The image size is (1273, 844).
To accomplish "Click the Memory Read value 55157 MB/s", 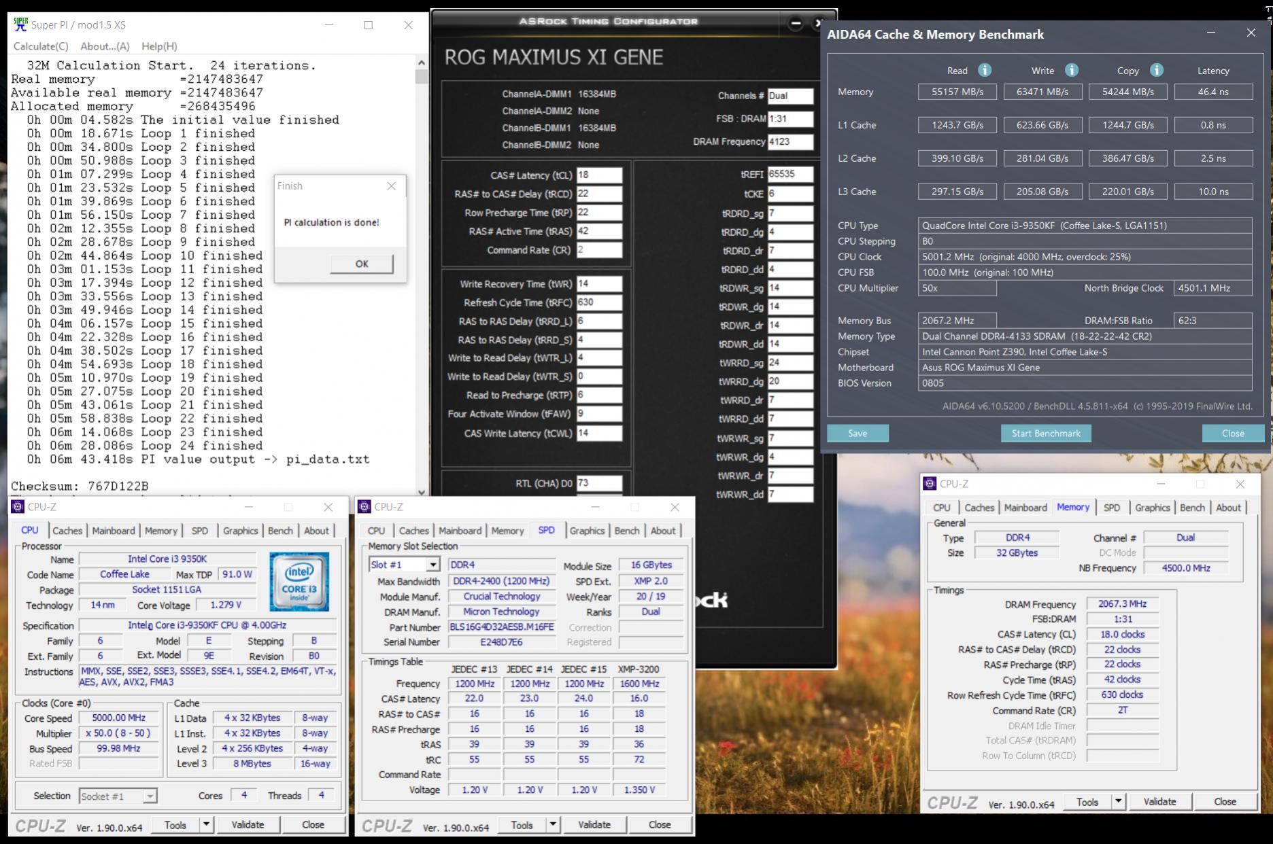I will click(x=957, y=92).
